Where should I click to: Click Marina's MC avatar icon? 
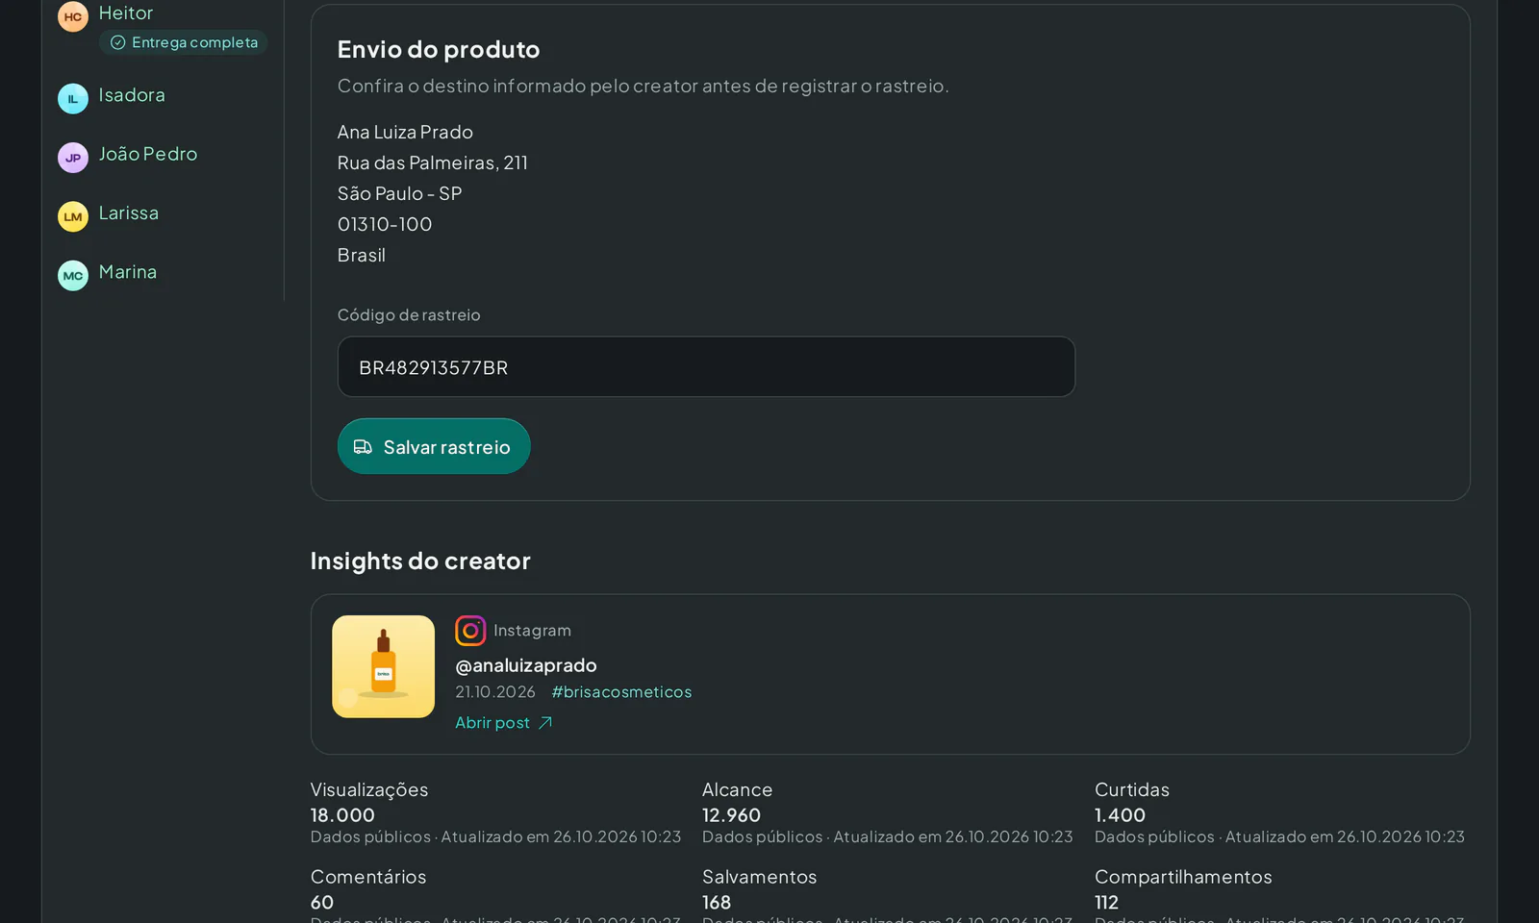click(x=73, y=276)
